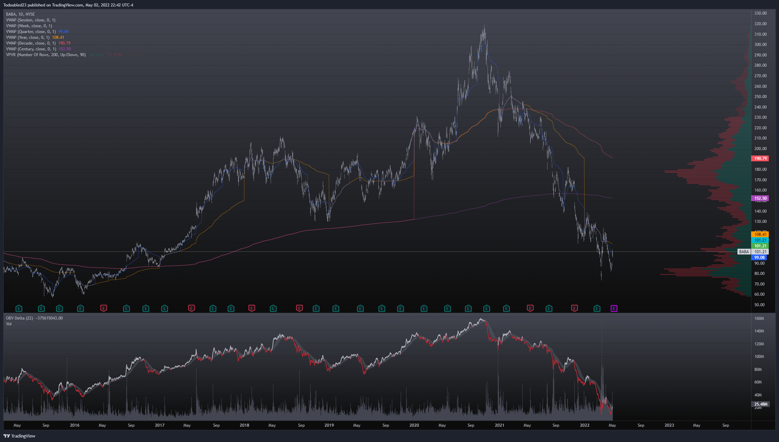Select the VWAP Decade indicator legend
The width and height of the screenshot is (779, 442).
click(38, 43)
